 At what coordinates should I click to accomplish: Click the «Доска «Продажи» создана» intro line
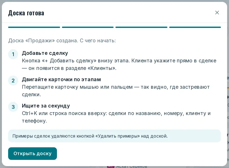click(x=62, y=40)
